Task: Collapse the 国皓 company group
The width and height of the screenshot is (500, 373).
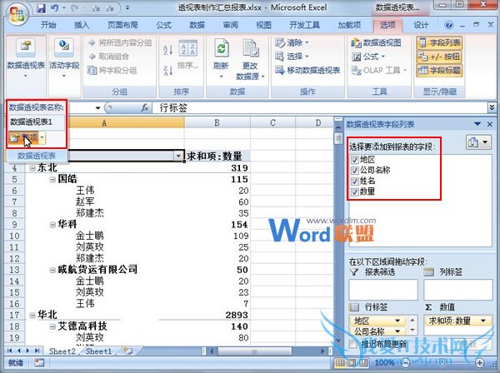Action: [52, 180]
